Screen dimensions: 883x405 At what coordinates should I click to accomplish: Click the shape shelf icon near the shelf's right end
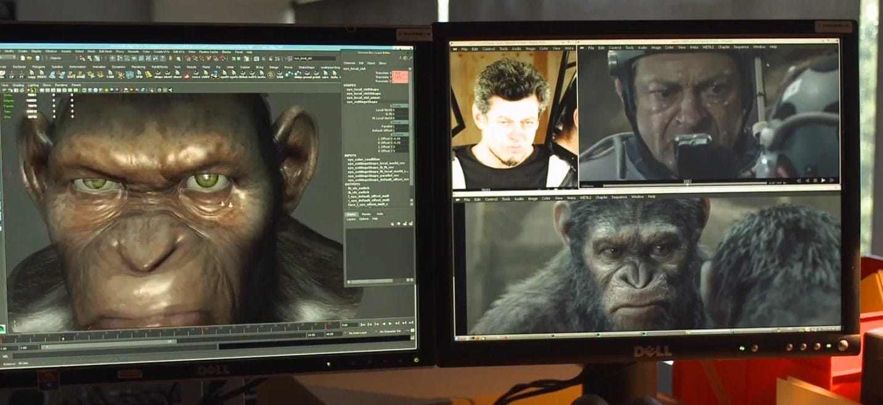[298, 73]
